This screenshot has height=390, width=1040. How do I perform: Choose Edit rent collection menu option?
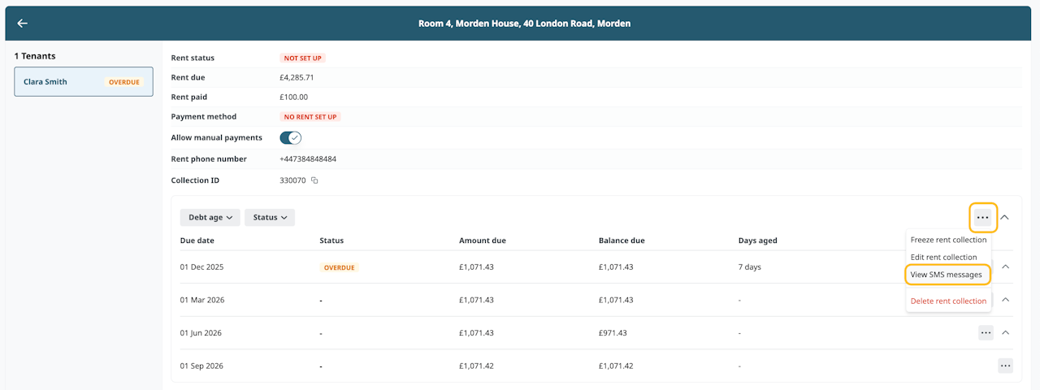pos(943,257)
